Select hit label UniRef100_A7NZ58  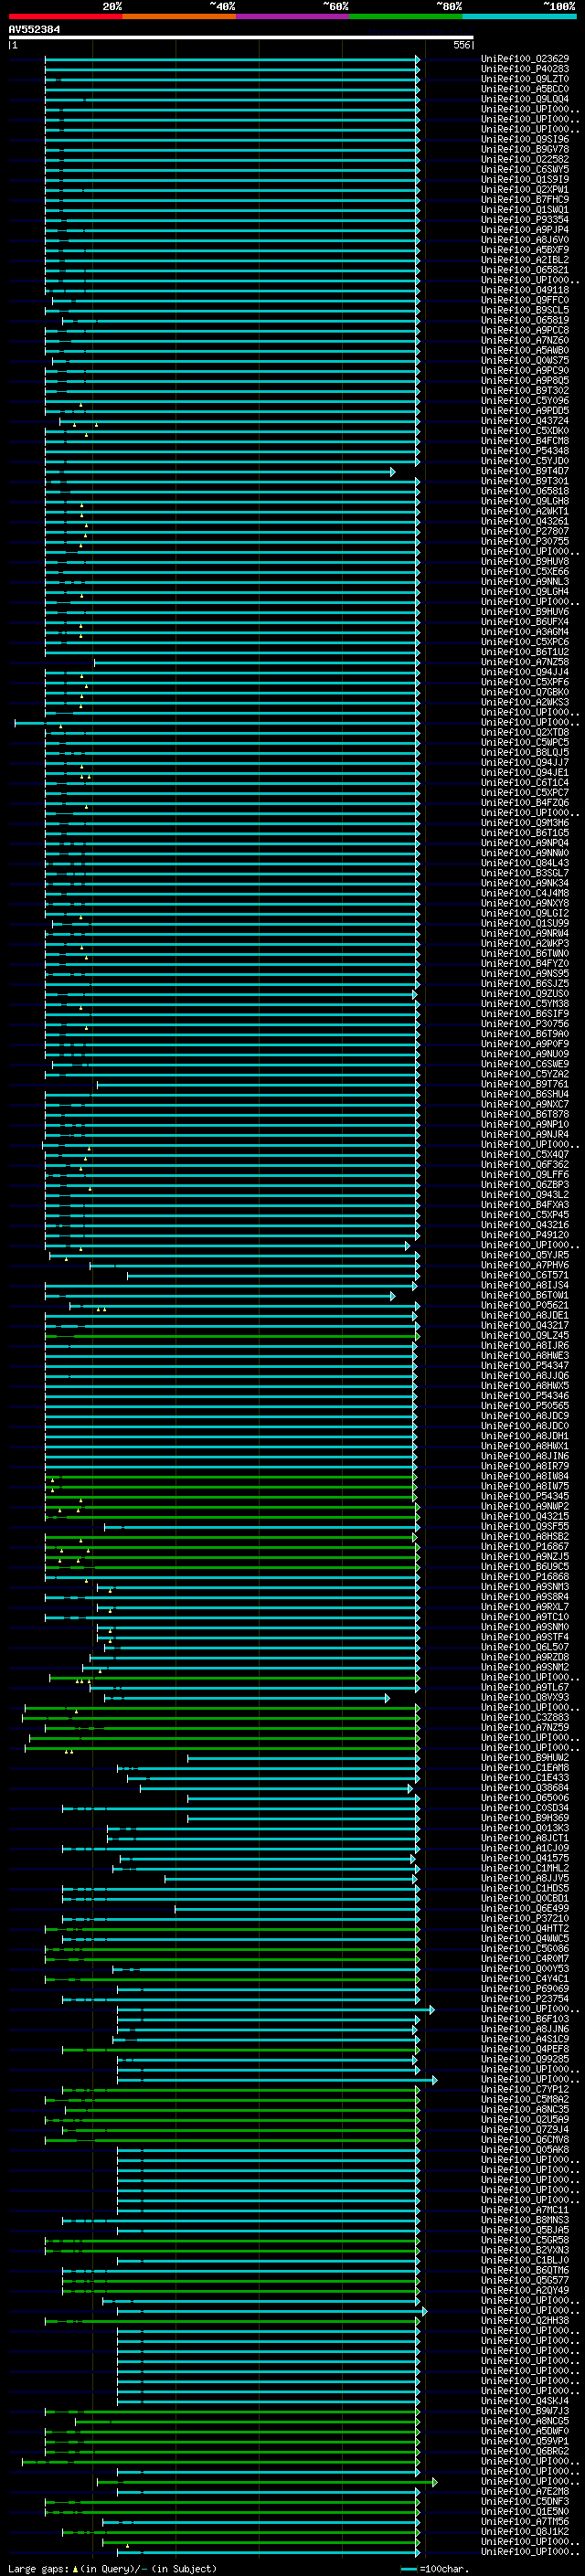click(x=525, y=662)
